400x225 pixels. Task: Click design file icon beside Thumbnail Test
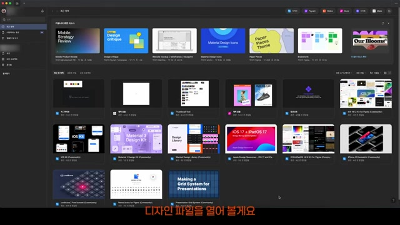172,113
